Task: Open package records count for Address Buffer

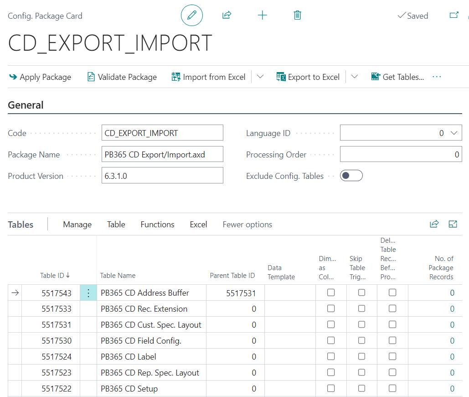Action: point(452,293)
